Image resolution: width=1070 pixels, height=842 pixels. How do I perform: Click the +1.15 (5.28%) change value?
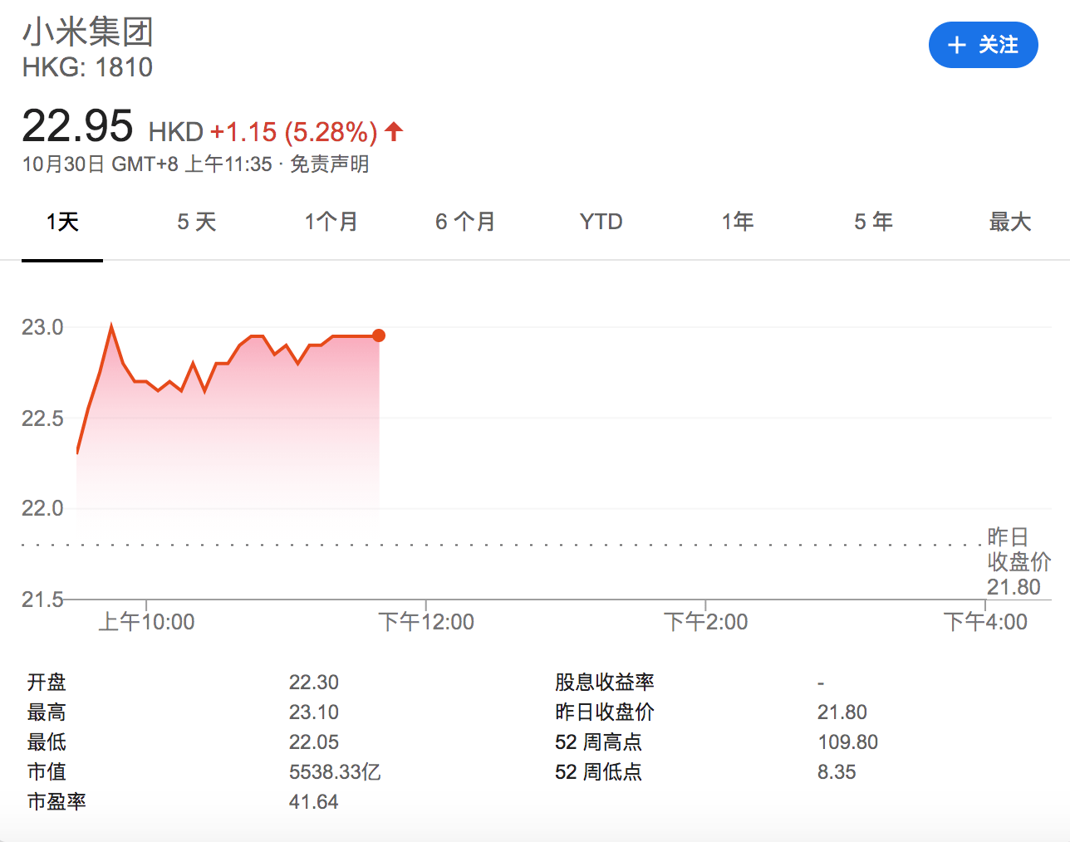pos(293,131)
